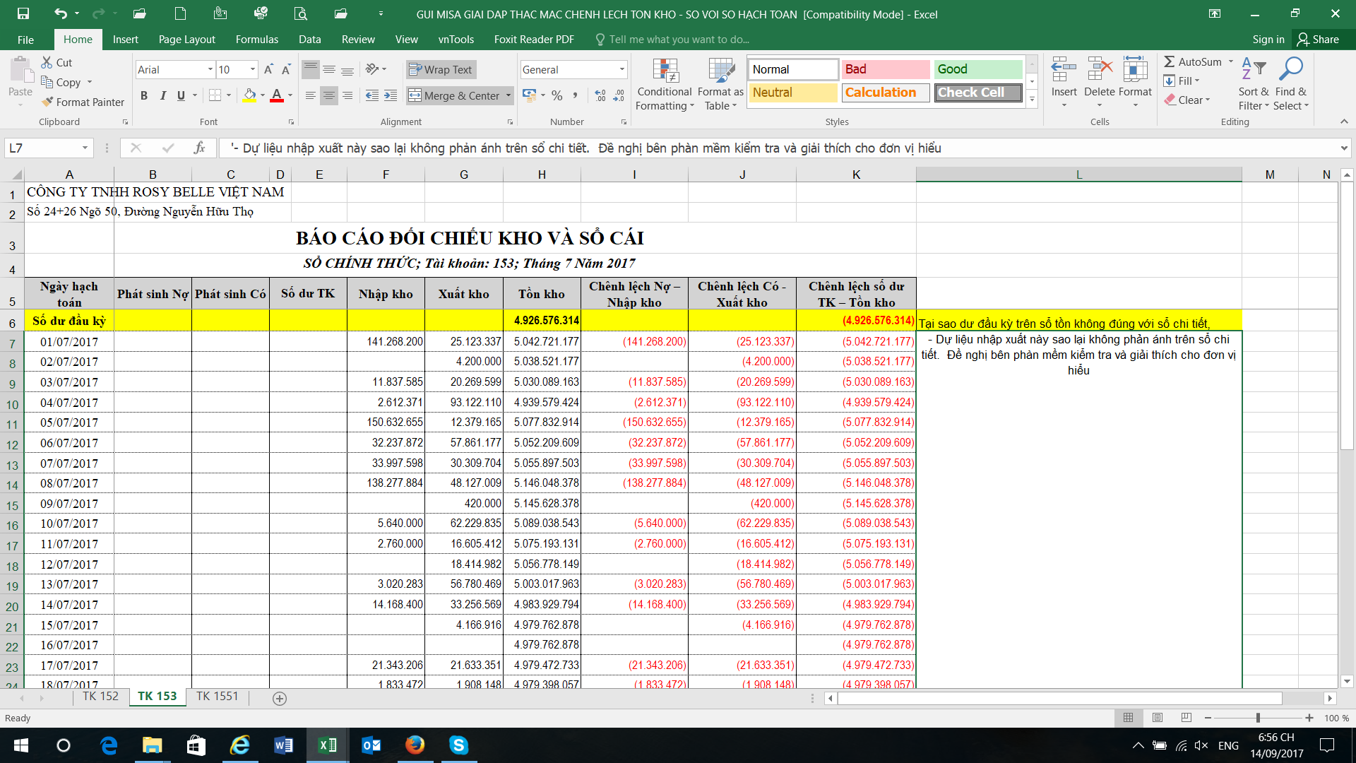Image resolution: width=1356 pixels, height=763 pixels.
Task: Collapse the ribbon with the chevron
Action: [x=1344, y=122]
